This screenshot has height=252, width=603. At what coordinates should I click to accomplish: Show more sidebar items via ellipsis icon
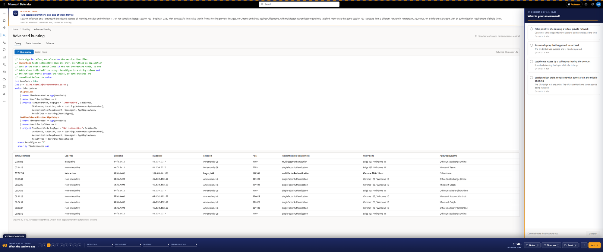click(x=4, y=101)
